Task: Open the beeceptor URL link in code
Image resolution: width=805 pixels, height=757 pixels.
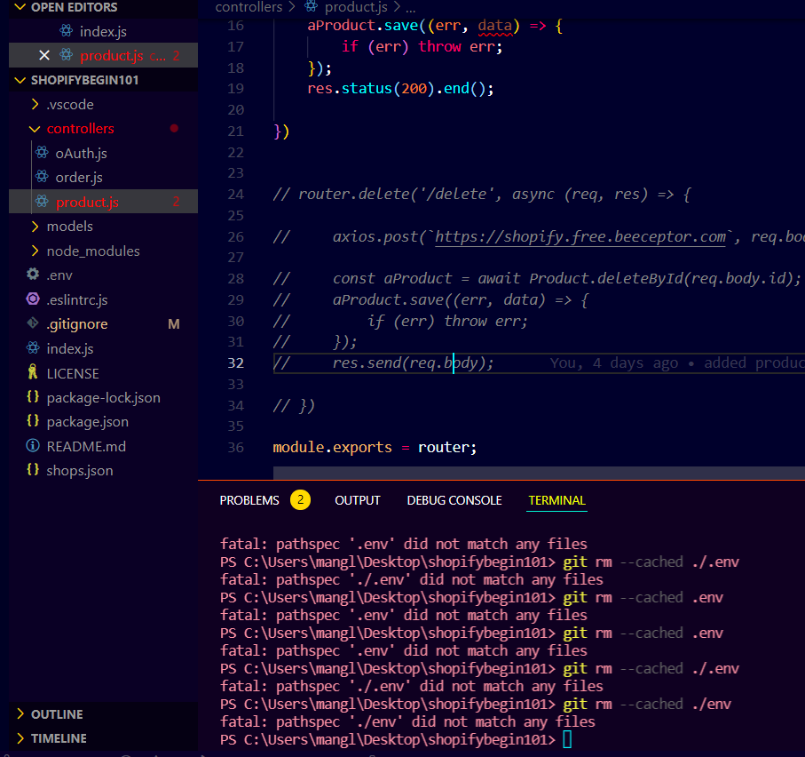Action: pyautogui.click(x=580, y=236)
